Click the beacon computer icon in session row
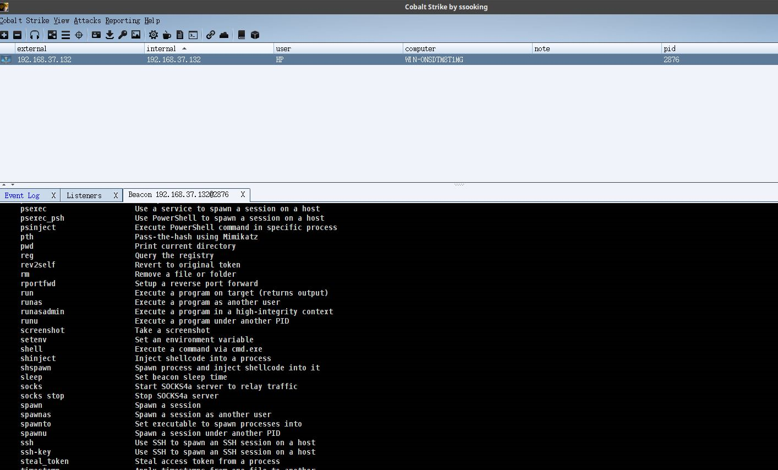 (6, 59)
